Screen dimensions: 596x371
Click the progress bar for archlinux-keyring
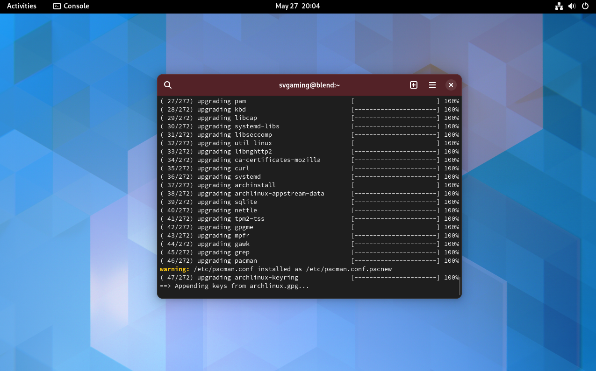click(395, 278)
